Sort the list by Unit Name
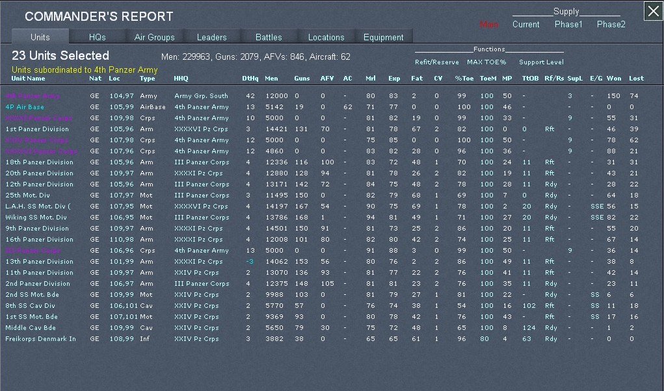The image size is (664, 391). (29, 79)
